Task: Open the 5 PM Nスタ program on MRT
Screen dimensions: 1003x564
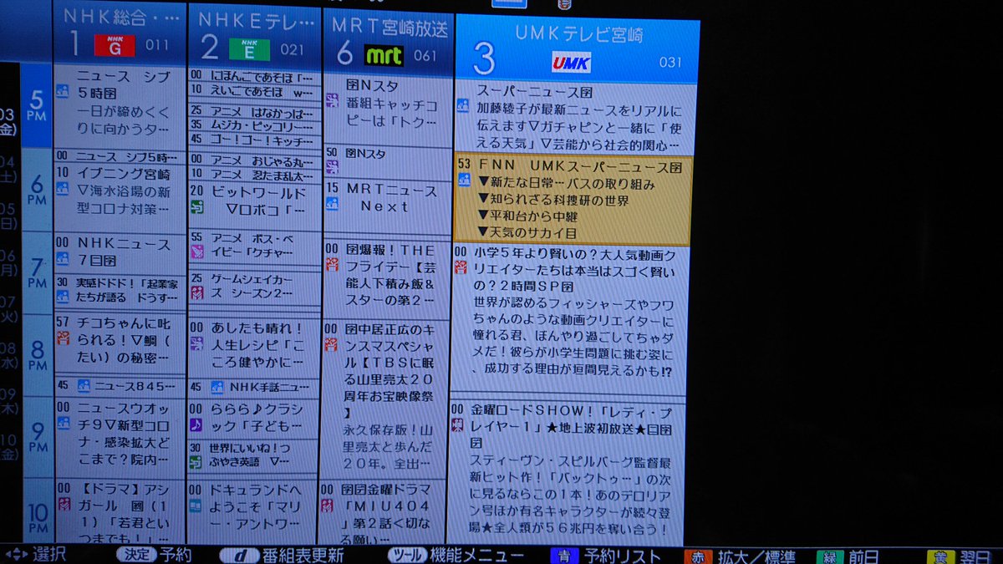Action: [x=388, y=110]
